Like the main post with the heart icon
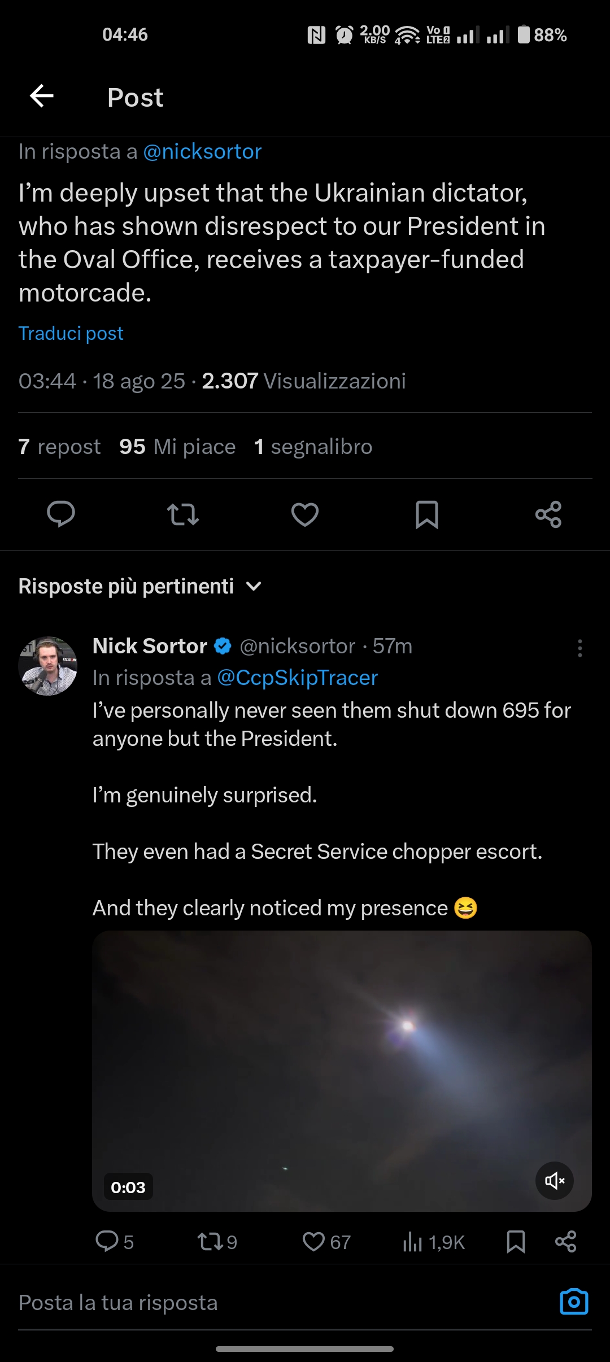 pyautogui.click(x=305, y=514)
